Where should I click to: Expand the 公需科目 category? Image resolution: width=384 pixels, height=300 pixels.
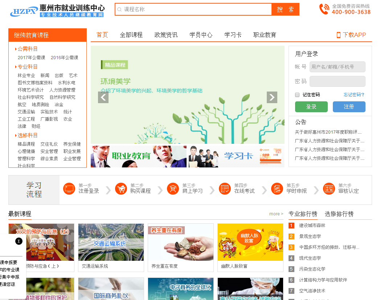(28, 49)
